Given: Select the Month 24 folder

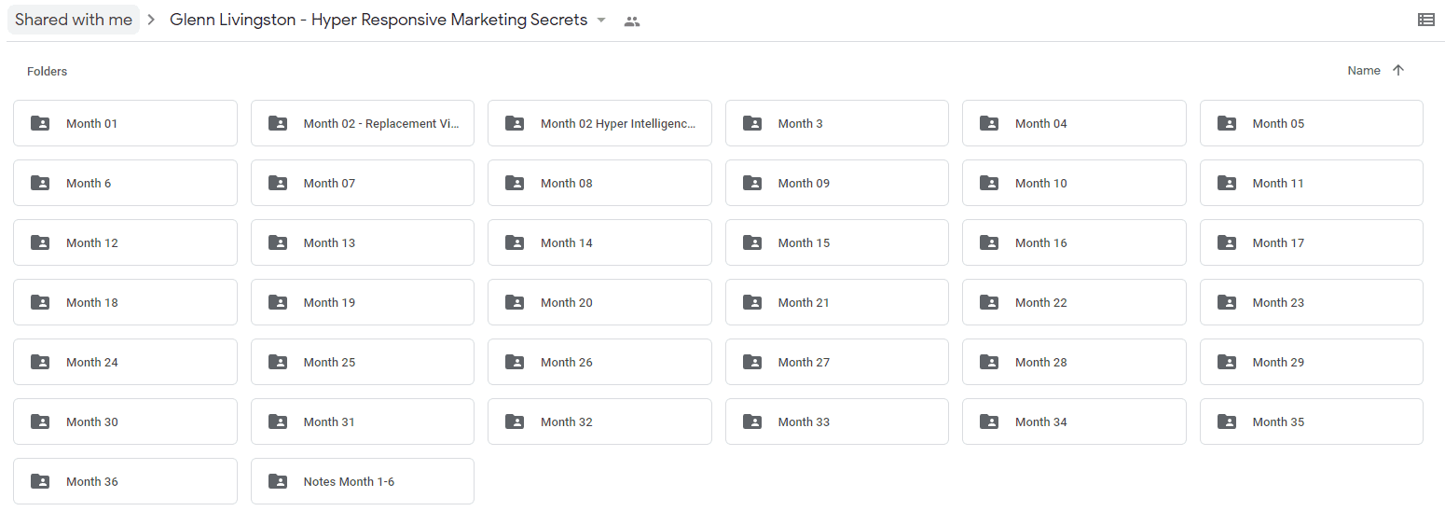Looking at the screenshot, I should (125, 362).
